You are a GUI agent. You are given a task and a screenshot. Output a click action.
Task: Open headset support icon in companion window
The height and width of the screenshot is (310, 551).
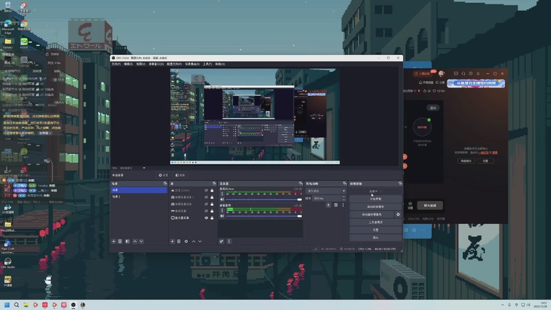[463, 74]
